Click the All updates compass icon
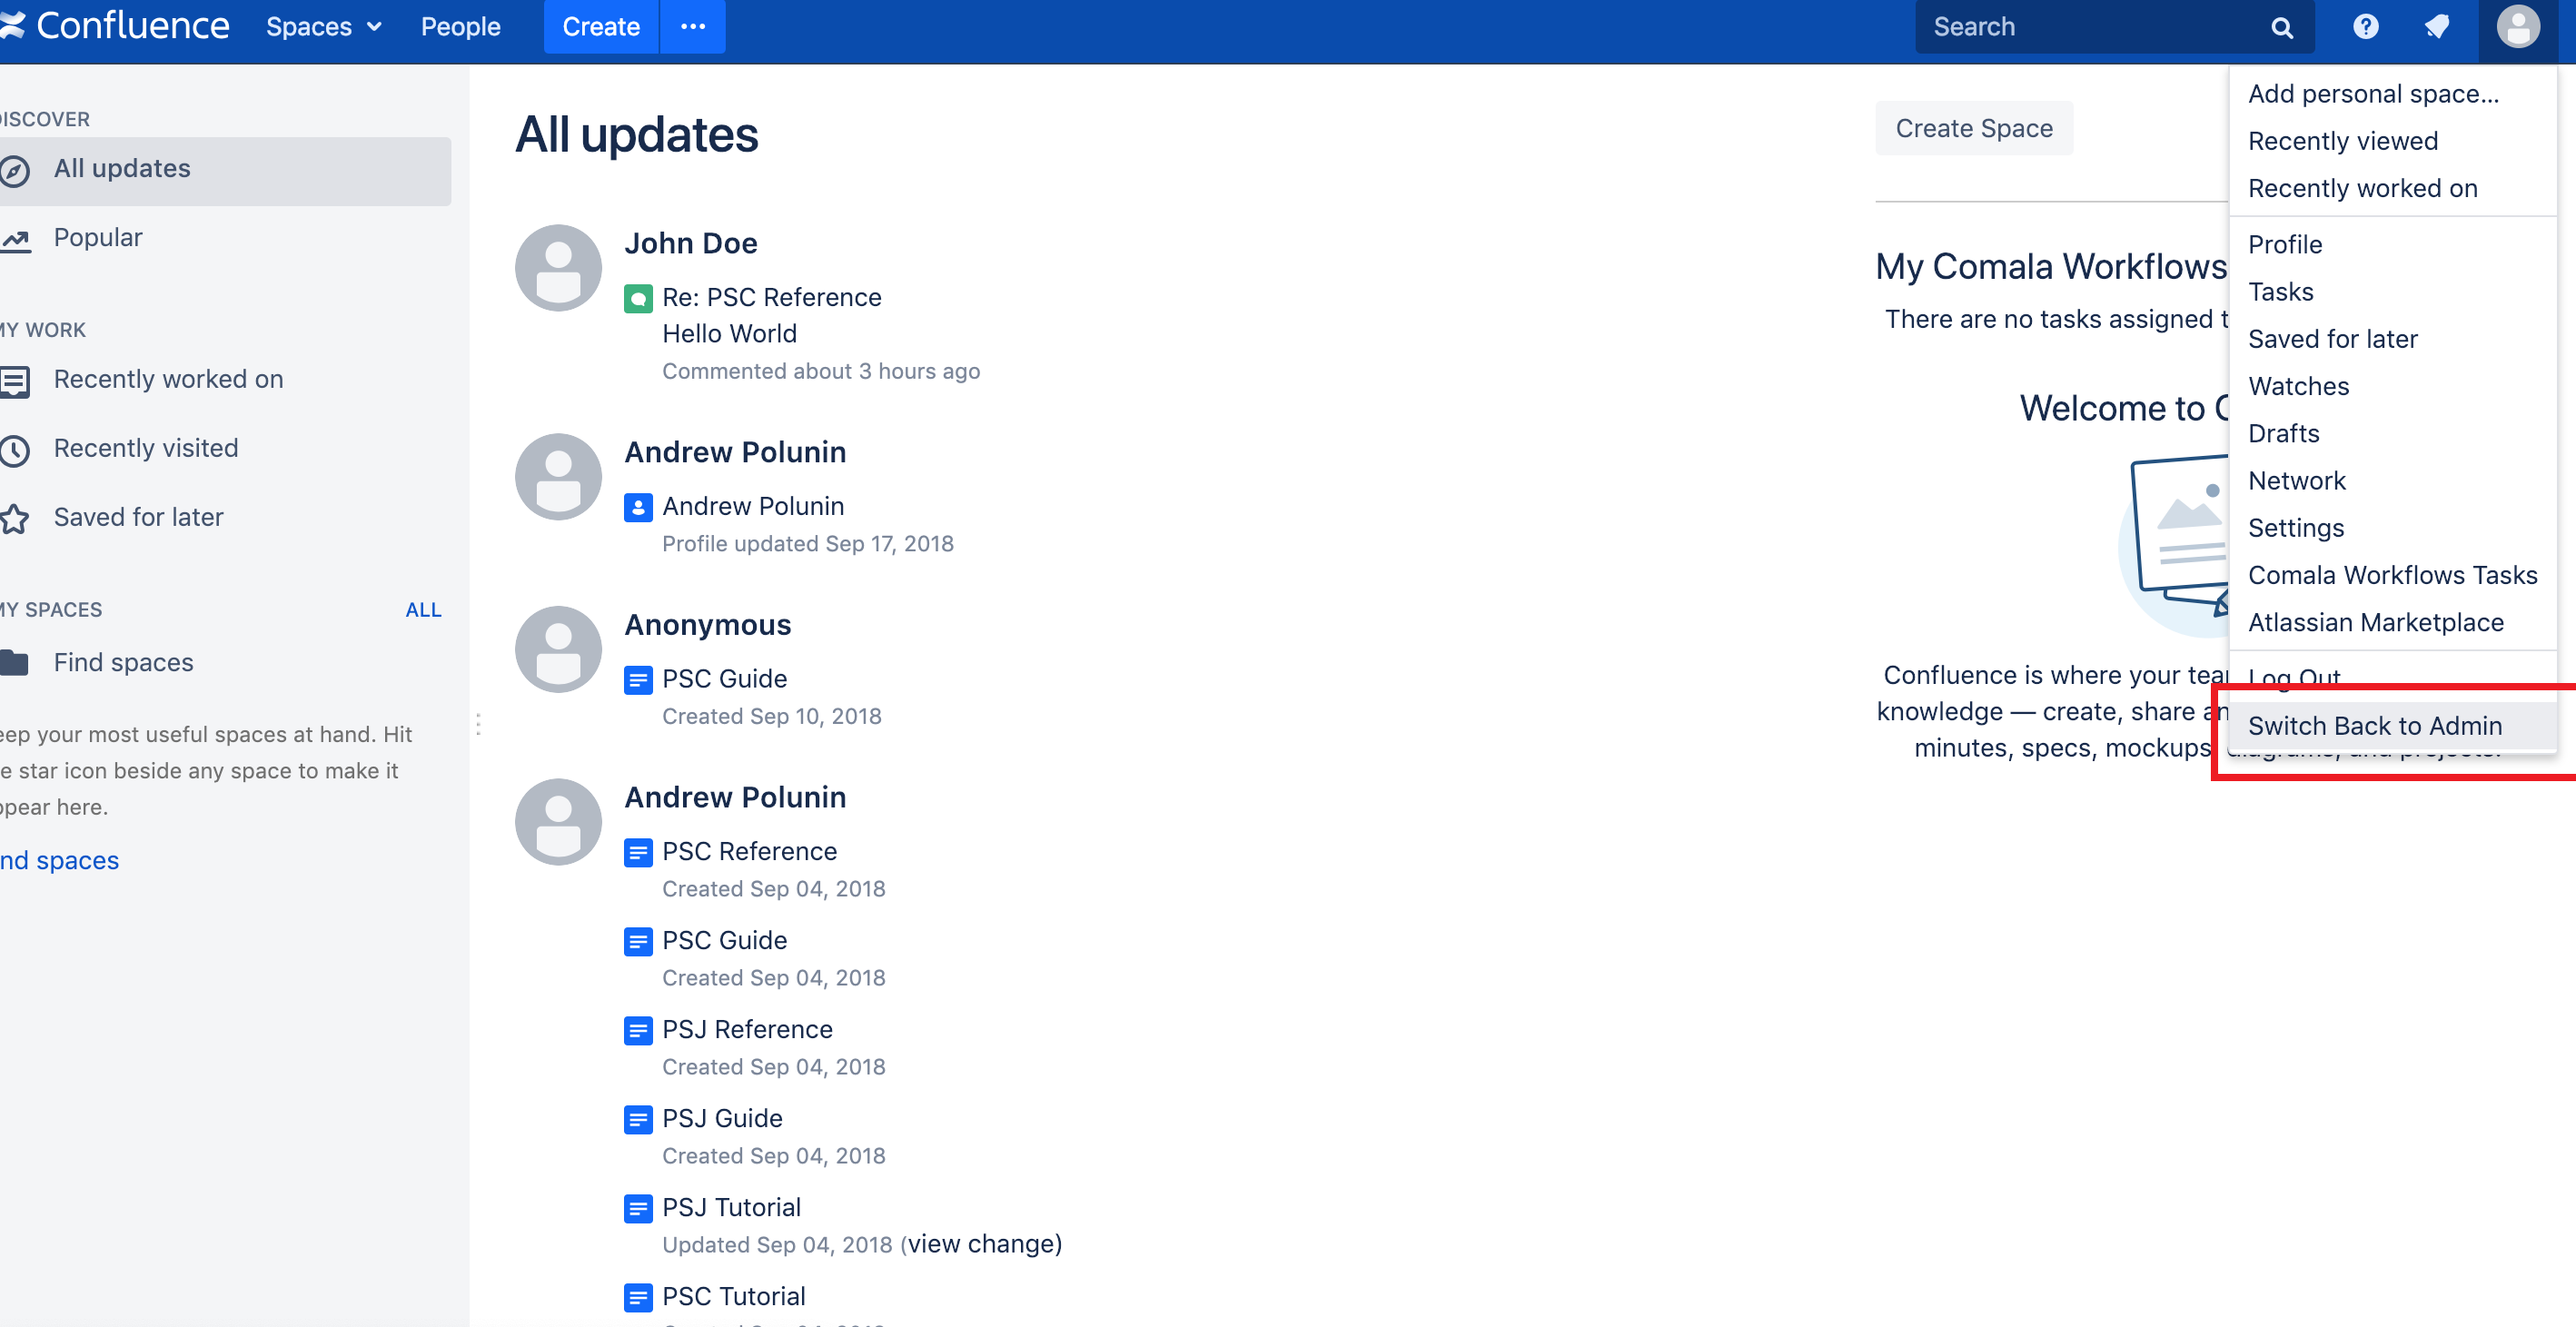Screen dimensions: 2576x1327 point(14,171)
